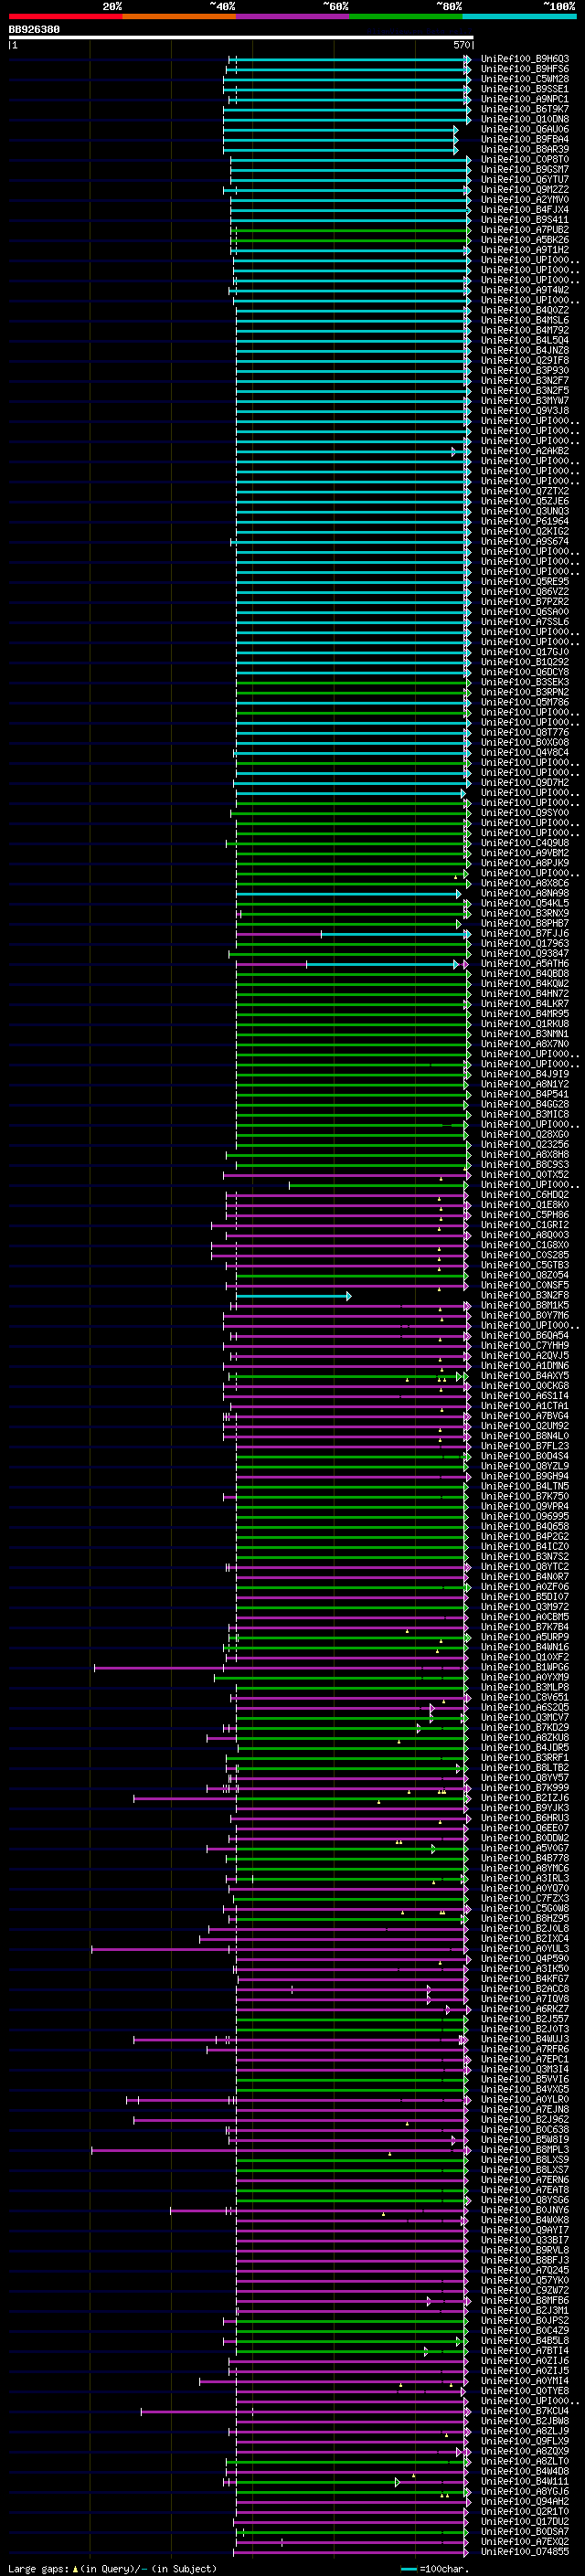Select hit label UniRef100_A8Q003

[525, 1235]
